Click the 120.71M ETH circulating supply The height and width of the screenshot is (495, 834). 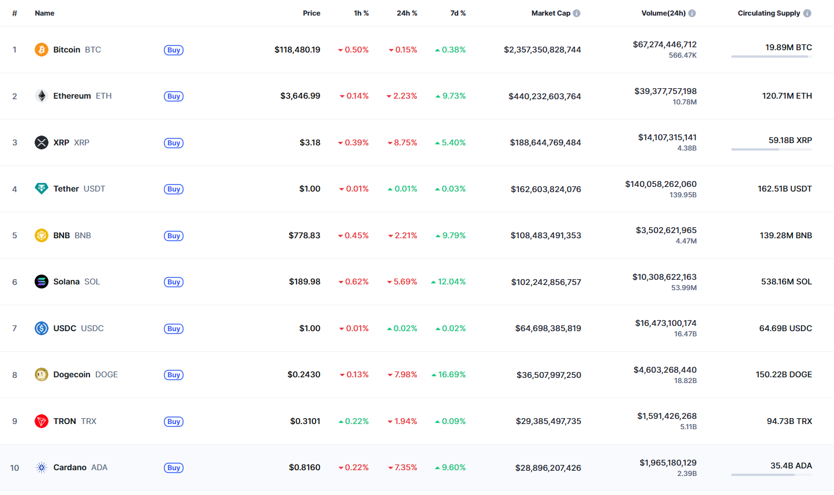[x=787, y=96]
